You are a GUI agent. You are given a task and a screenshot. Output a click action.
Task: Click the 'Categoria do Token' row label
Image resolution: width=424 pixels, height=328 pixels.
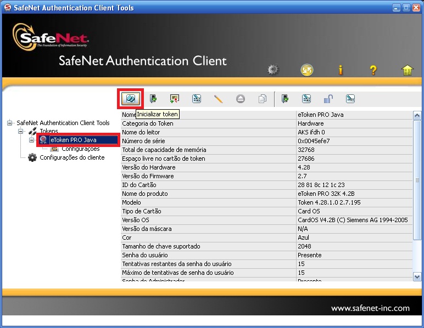(x=148, y=123)
